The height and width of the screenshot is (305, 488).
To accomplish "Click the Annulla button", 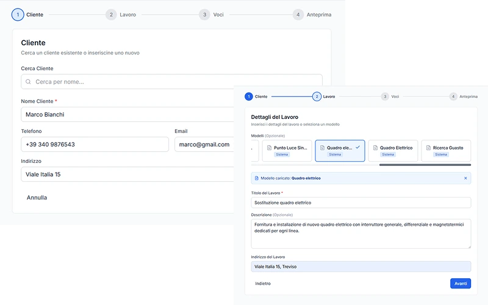I will click(37, 198).
